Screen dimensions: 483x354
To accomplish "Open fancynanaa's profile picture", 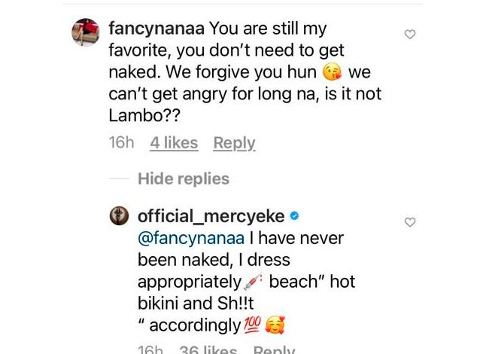I will point(85,32).
